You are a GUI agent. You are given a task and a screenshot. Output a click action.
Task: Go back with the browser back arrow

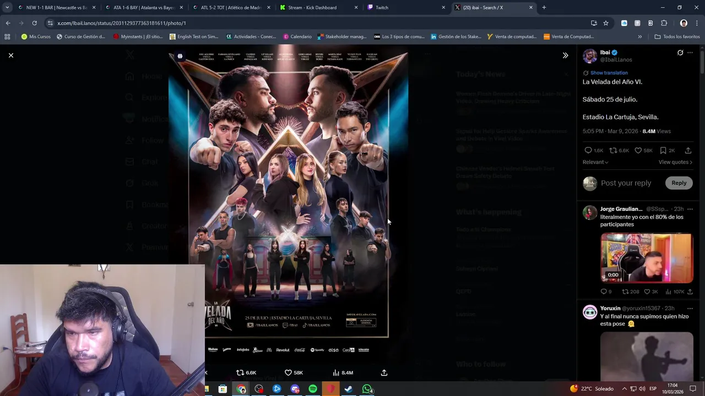(8, 23)
